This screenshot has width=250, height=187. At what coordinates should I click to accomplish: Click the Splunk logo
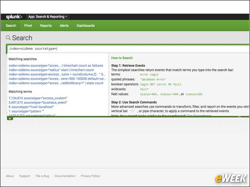pos(14,17)
